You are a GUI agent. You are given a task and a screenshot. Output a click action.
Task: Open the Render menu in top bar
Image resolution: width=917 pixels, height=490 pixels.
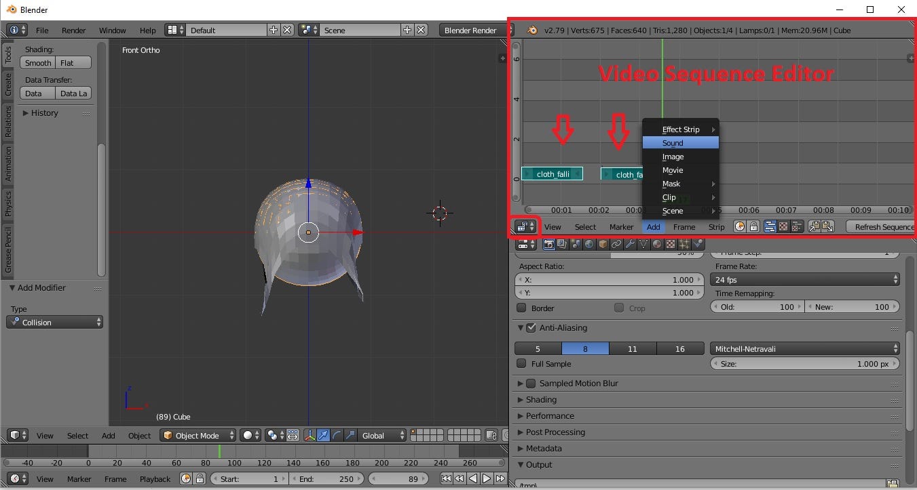73,30
